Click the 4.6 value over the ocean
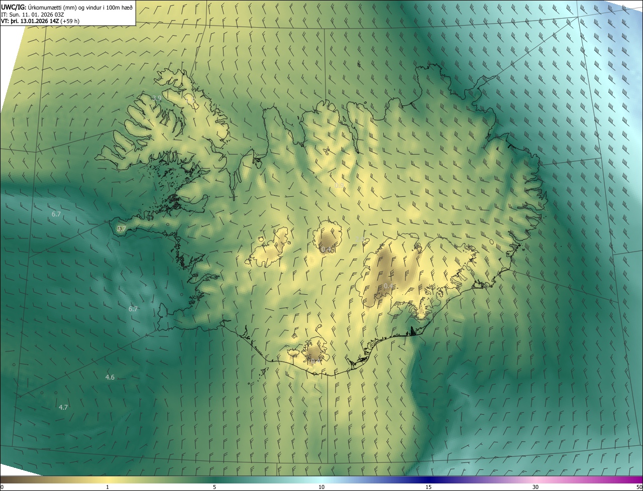The width and height of the screenshot is (643, 491). [110, 377]
